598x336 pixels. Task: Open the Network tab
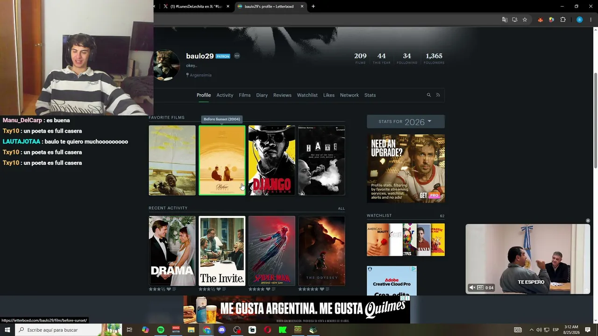349,95
